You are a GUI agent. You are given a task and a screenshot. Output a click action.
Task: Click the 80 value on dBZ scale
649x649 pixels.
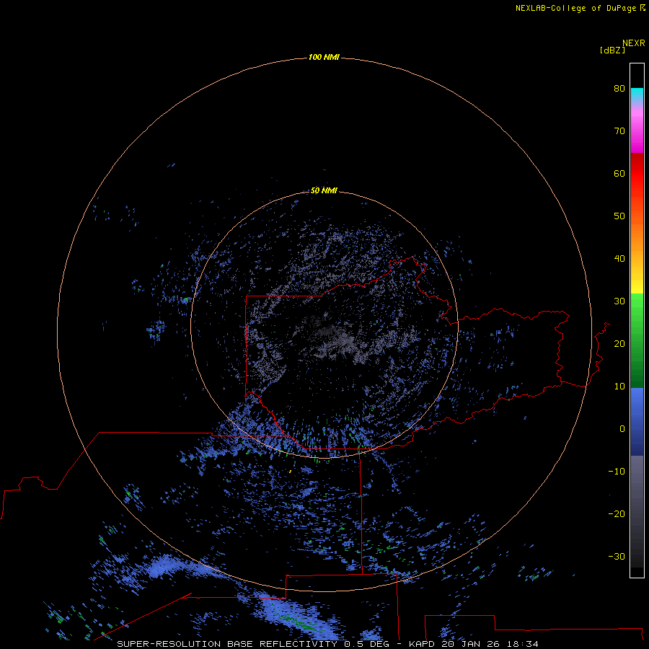[x=619, y=88]
